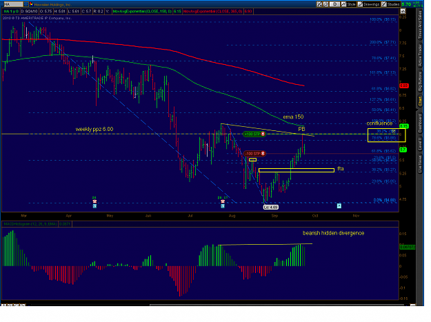The height and width of the screenshot is (322, 431).
Task: Click the 'fta' annotation text
Action: pos(341,169)
